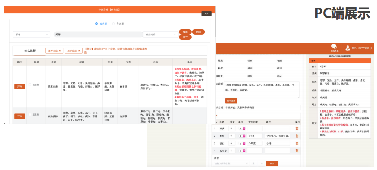Image resolution: width=377 pixels, height=170 pixels.
Task: Open unit dropdown in 杏仁 row
Action: (x=242, y=143)
